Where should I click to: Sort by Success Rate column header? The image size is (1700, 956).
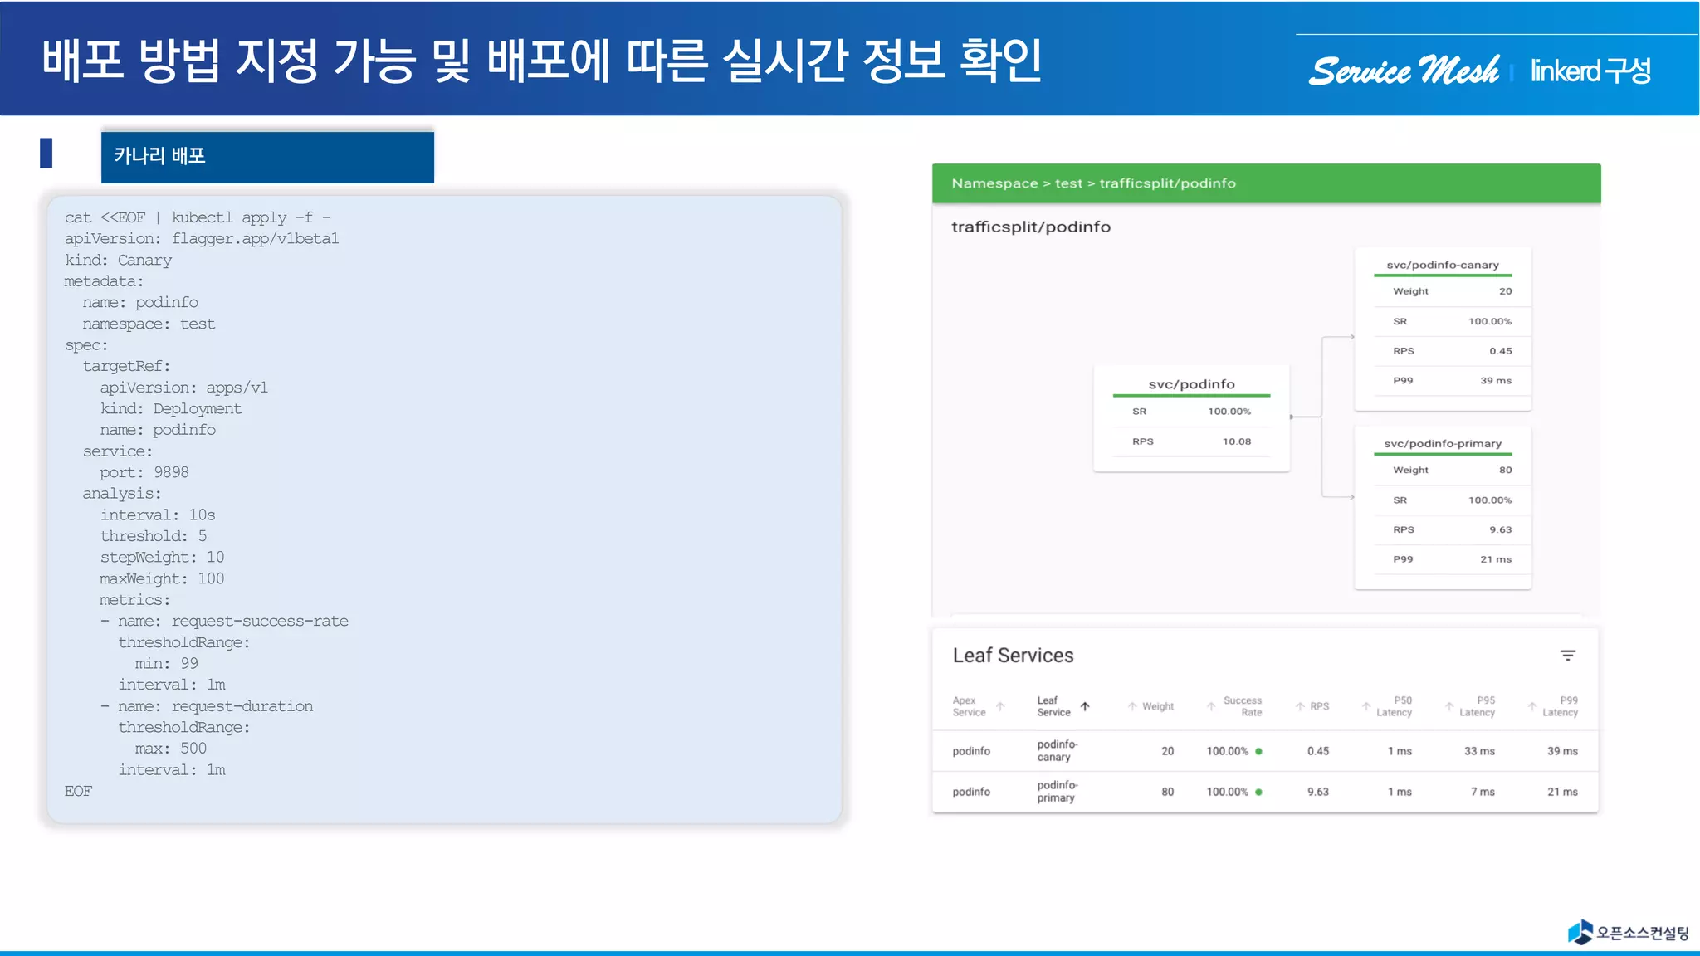(x=1243, y=706)
